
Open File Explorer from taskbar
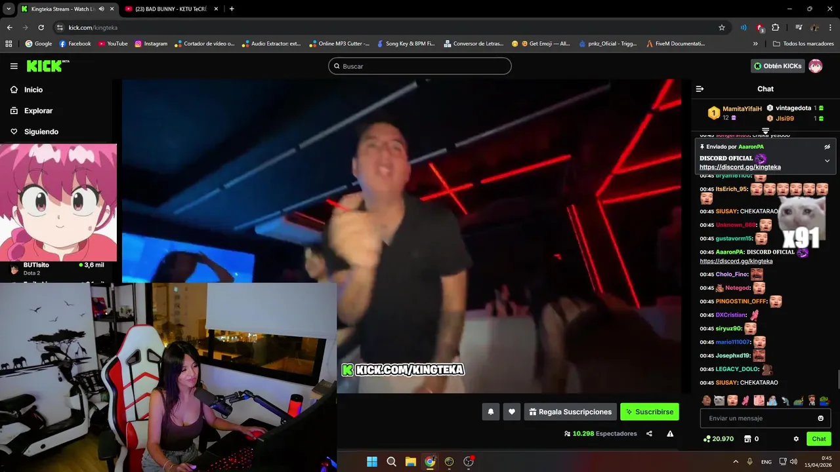pos(411,462)
